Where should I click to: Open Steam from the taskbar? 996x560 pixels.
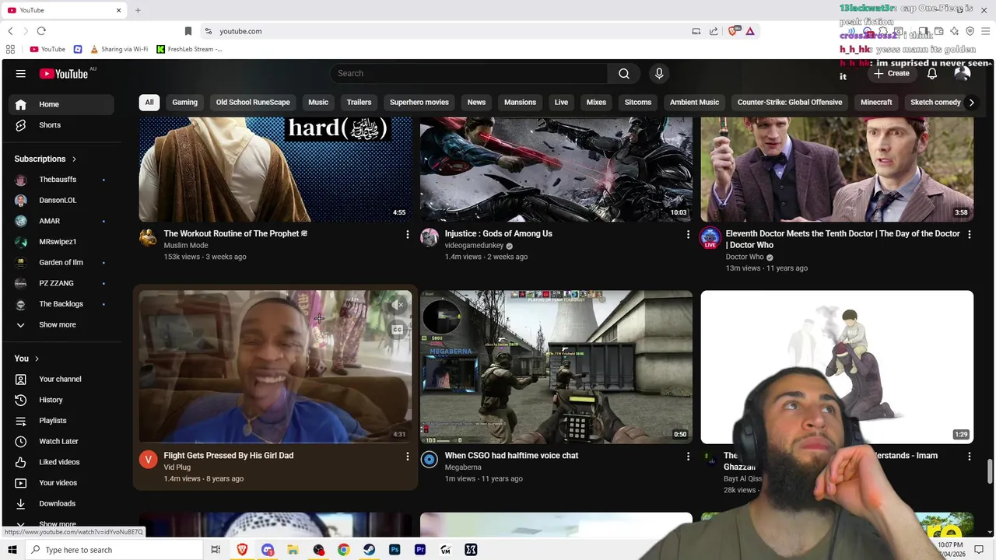[x=369, y=550]
